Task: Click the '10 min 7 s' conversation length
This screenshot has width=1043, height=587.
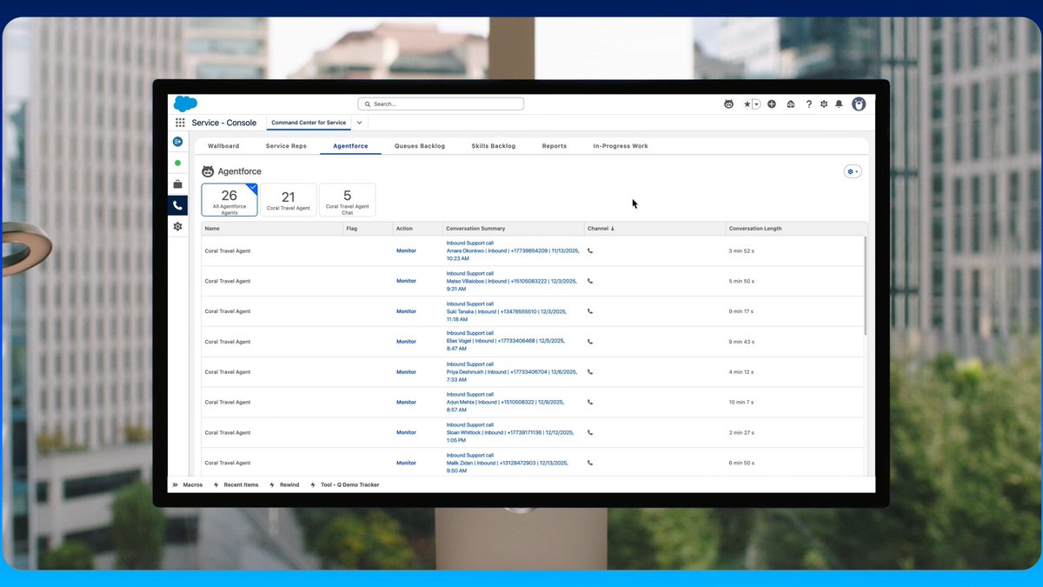Action: pyautogui.click(x=741, y=403)
